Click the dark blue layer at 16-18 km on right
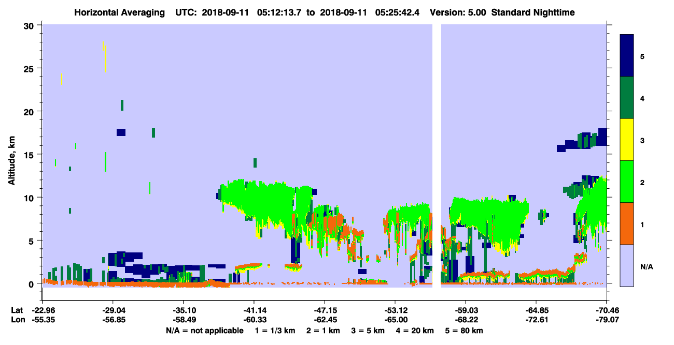This screenshot has width=674, height=345. click(582, 140)
